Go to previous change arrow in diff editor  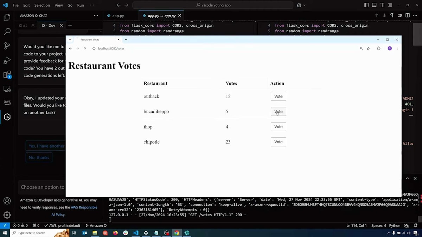pos(377,15)
